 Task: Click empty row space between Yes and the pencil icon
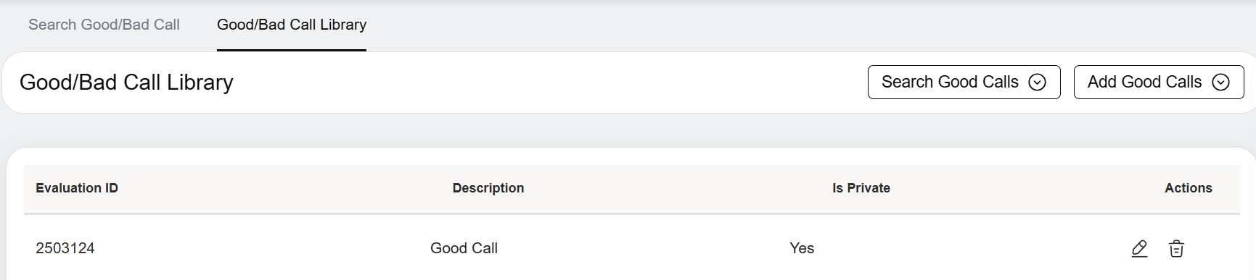click(972, 248)
